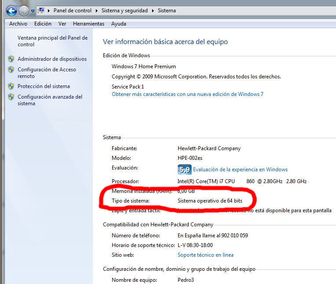Open the Ayuda menu

pyautogui.click(x=119, y=24)
